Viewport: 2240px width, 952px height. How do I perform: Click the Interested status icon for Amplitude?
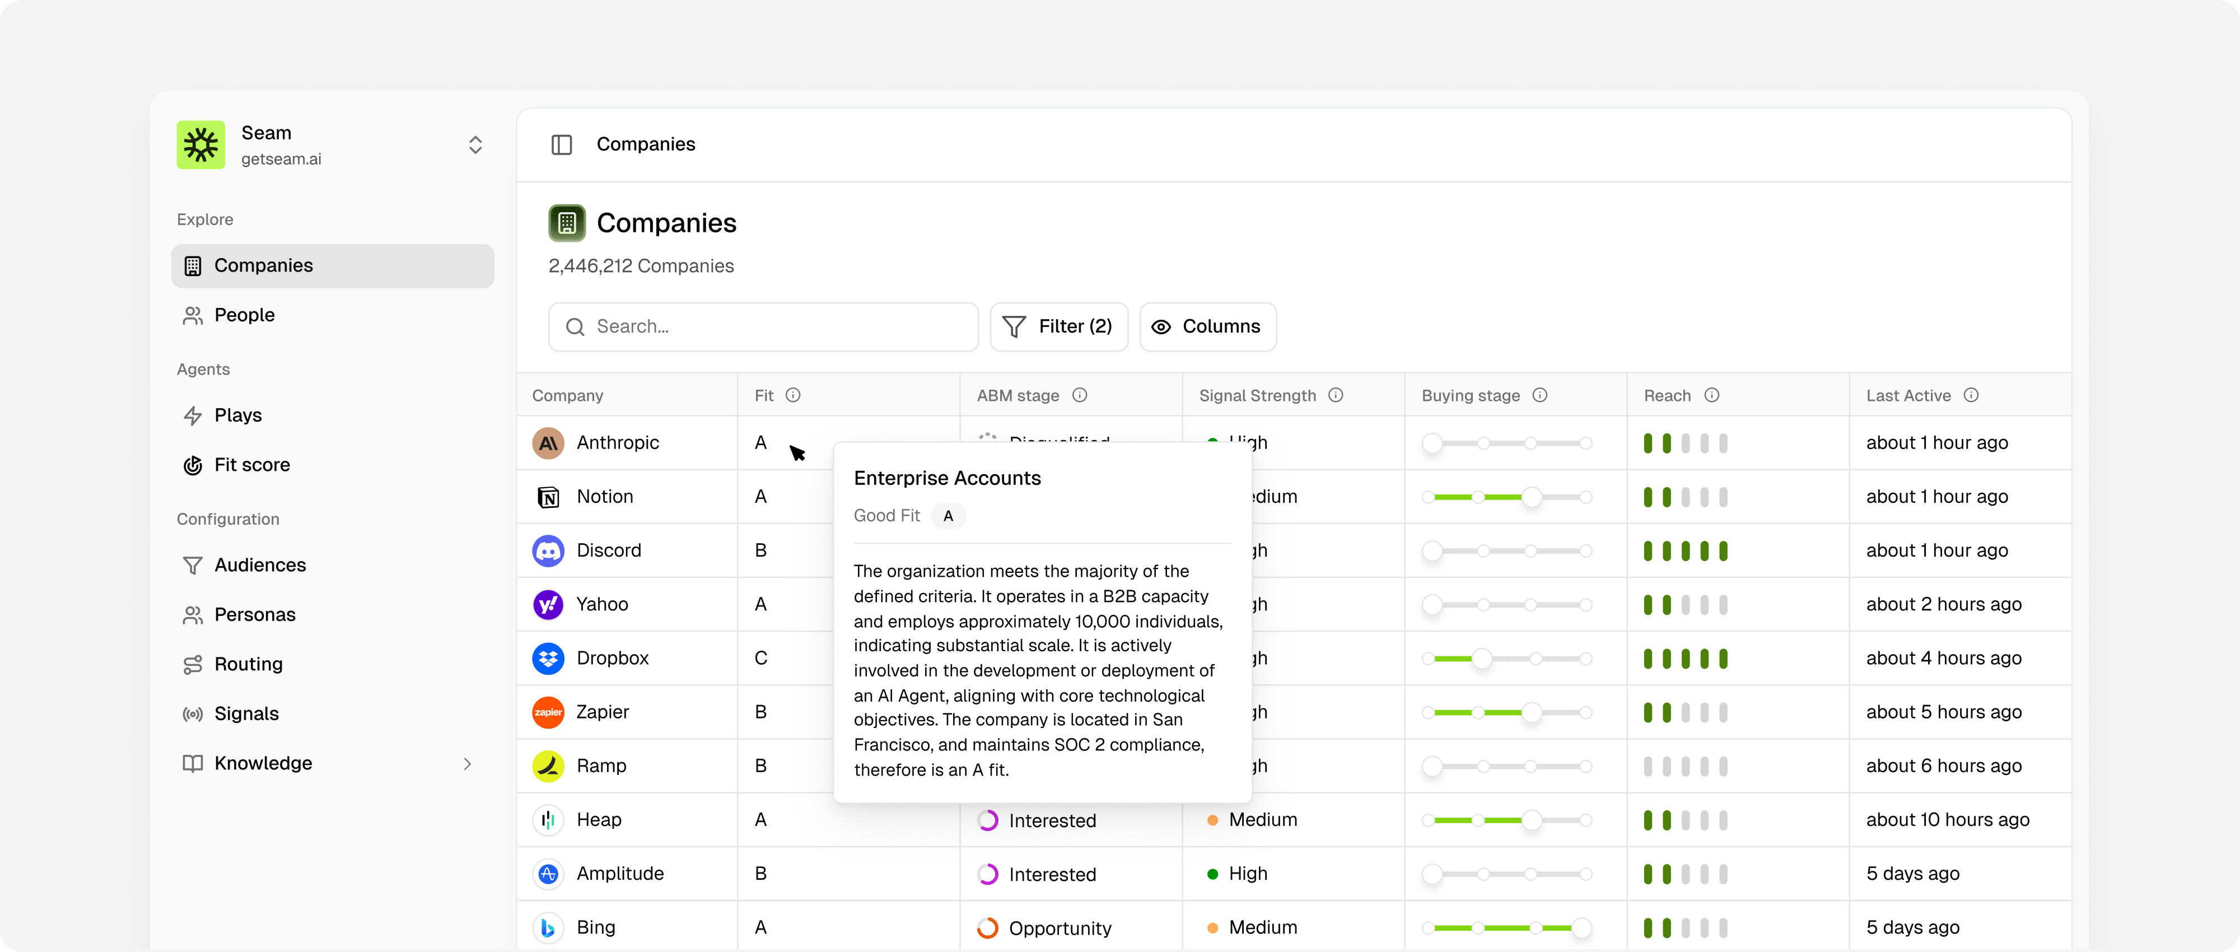(x=988, y=874)
